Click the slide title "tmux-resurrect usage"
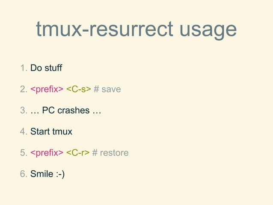Viewport: 273px width, 205px height. 136,30
